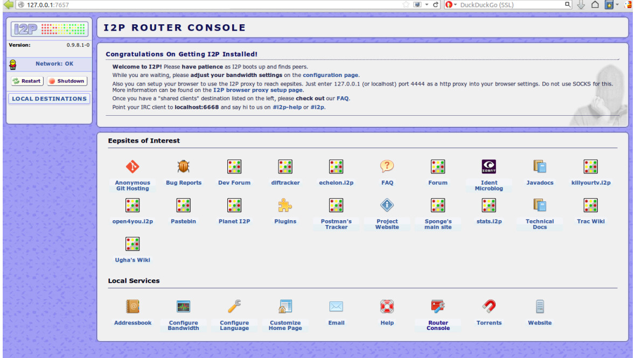
Task: Open the FAQ speech bubble icon
Action: tap(387, 166)
